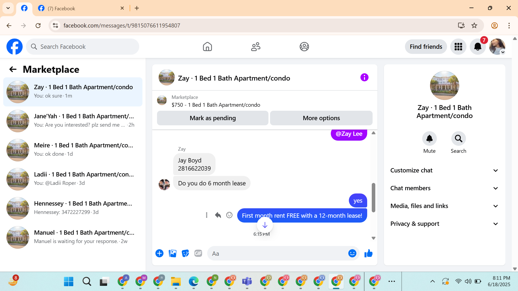Open the $750 Marketplace listing link

click(x=216, y=105)
